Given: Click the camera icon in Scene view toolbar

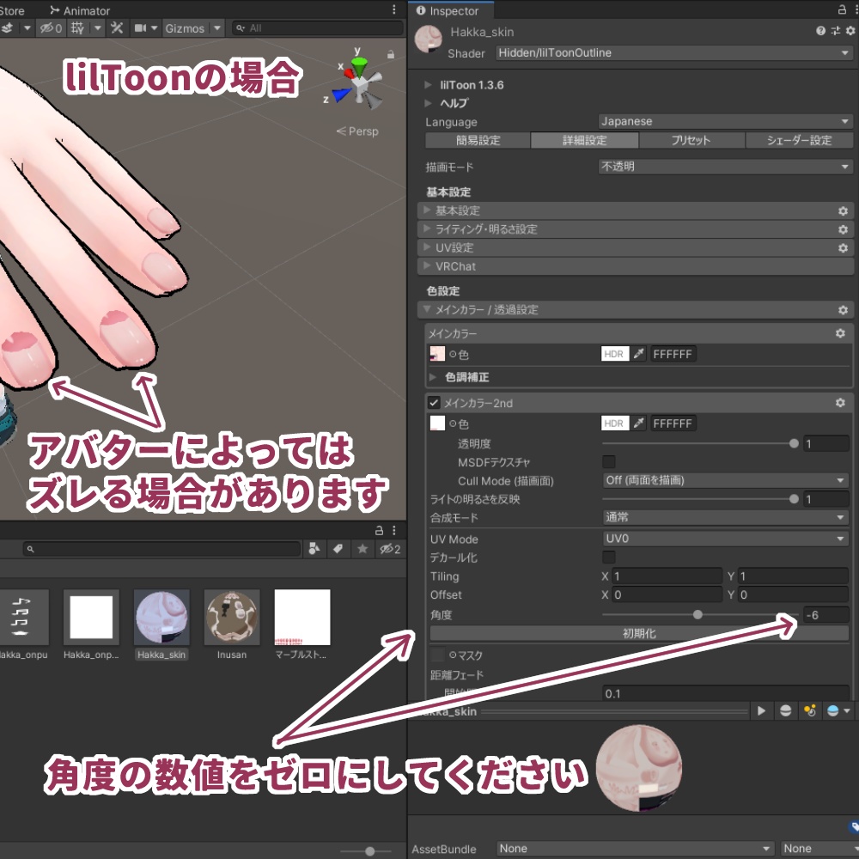Looking at the screenshot, I should coord(139,27).
